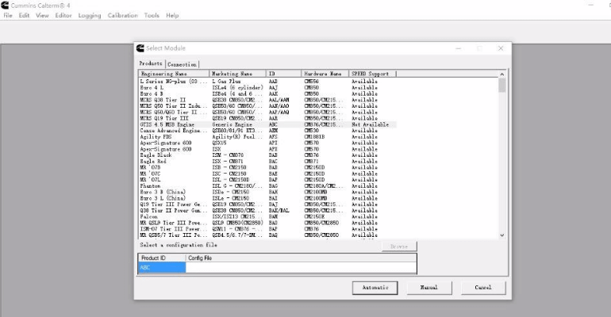Screen dimensions: 611x317
Task: Switch to the Connection tab
Action: (x=182, y=64)
